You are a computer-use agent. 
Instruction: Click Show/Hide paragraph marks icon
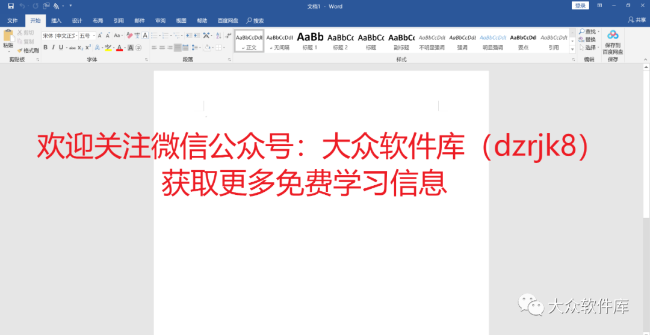coord(228,35)
